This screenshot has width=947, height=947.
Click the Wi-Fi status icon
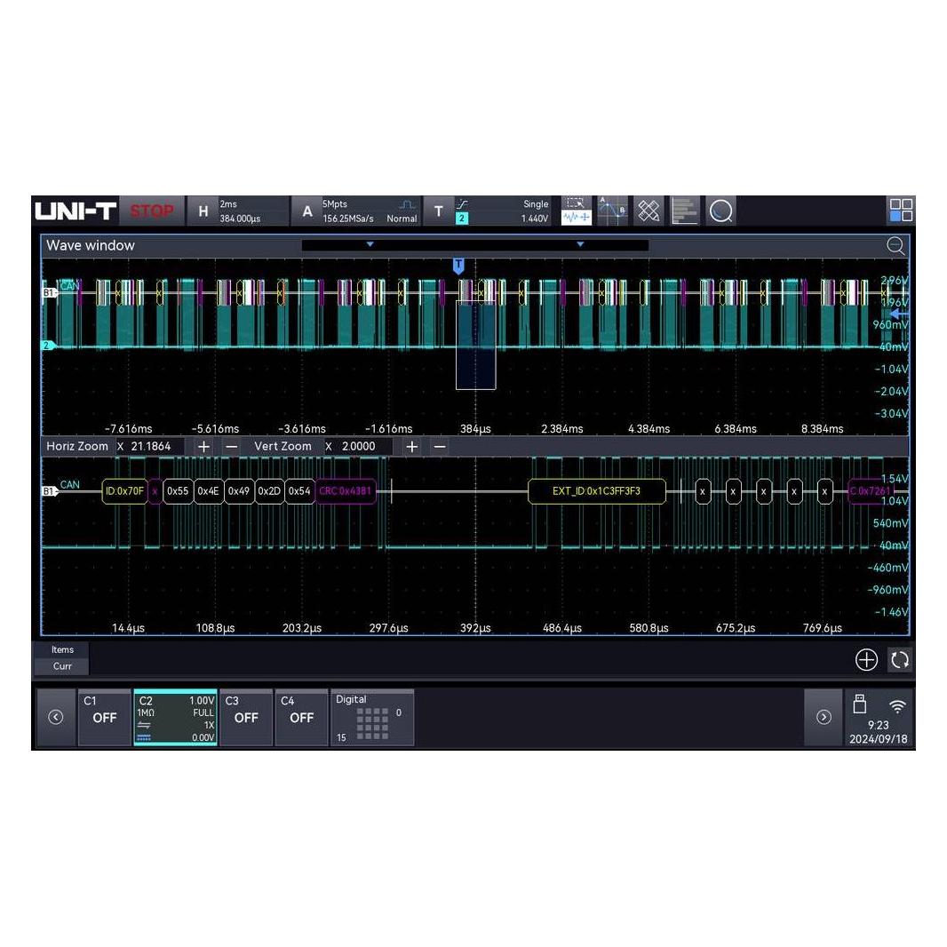point(898,705)
